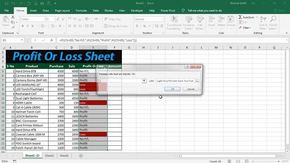Click the Fill Color bucket swatch
The image size is (290, 163).
pos(53,26)
